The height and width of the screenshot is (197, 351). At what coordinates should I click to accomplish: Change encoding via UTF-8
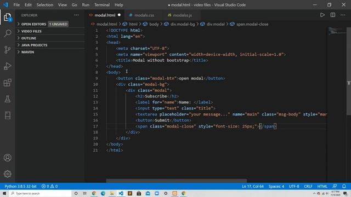coord(294,186)
